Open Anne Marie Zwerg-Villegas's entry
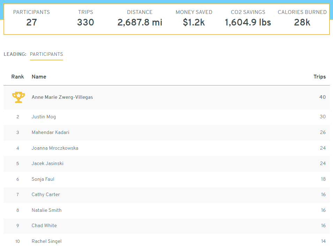 click(x=62, y=97)
